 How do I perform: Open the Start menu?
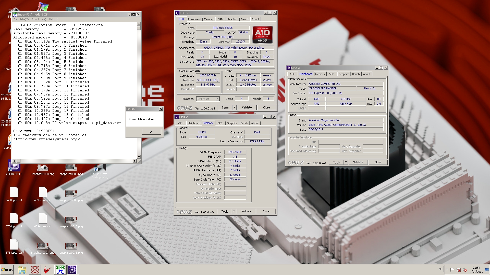click(7, 270)
